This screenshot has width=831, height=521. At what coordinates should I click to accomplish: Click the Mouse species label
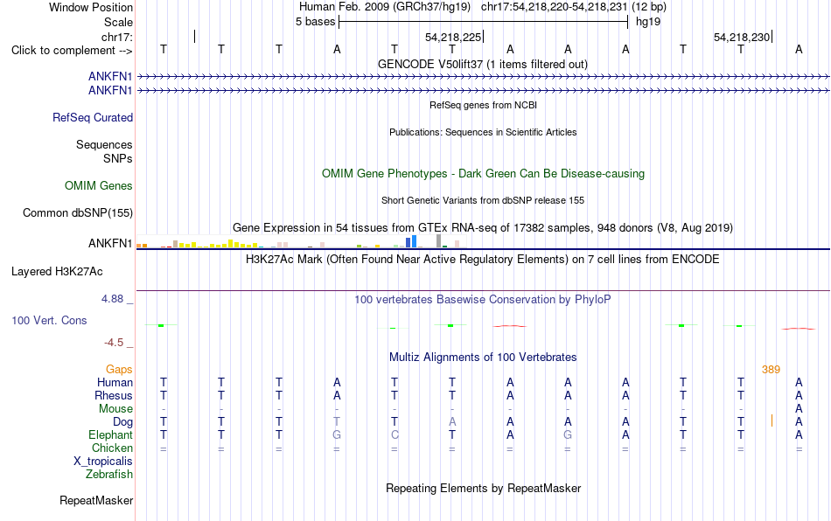click(x=115, y=409)
